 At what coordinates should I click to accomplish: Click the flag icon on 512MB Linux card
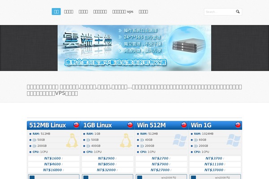click(x=76, y=125)
